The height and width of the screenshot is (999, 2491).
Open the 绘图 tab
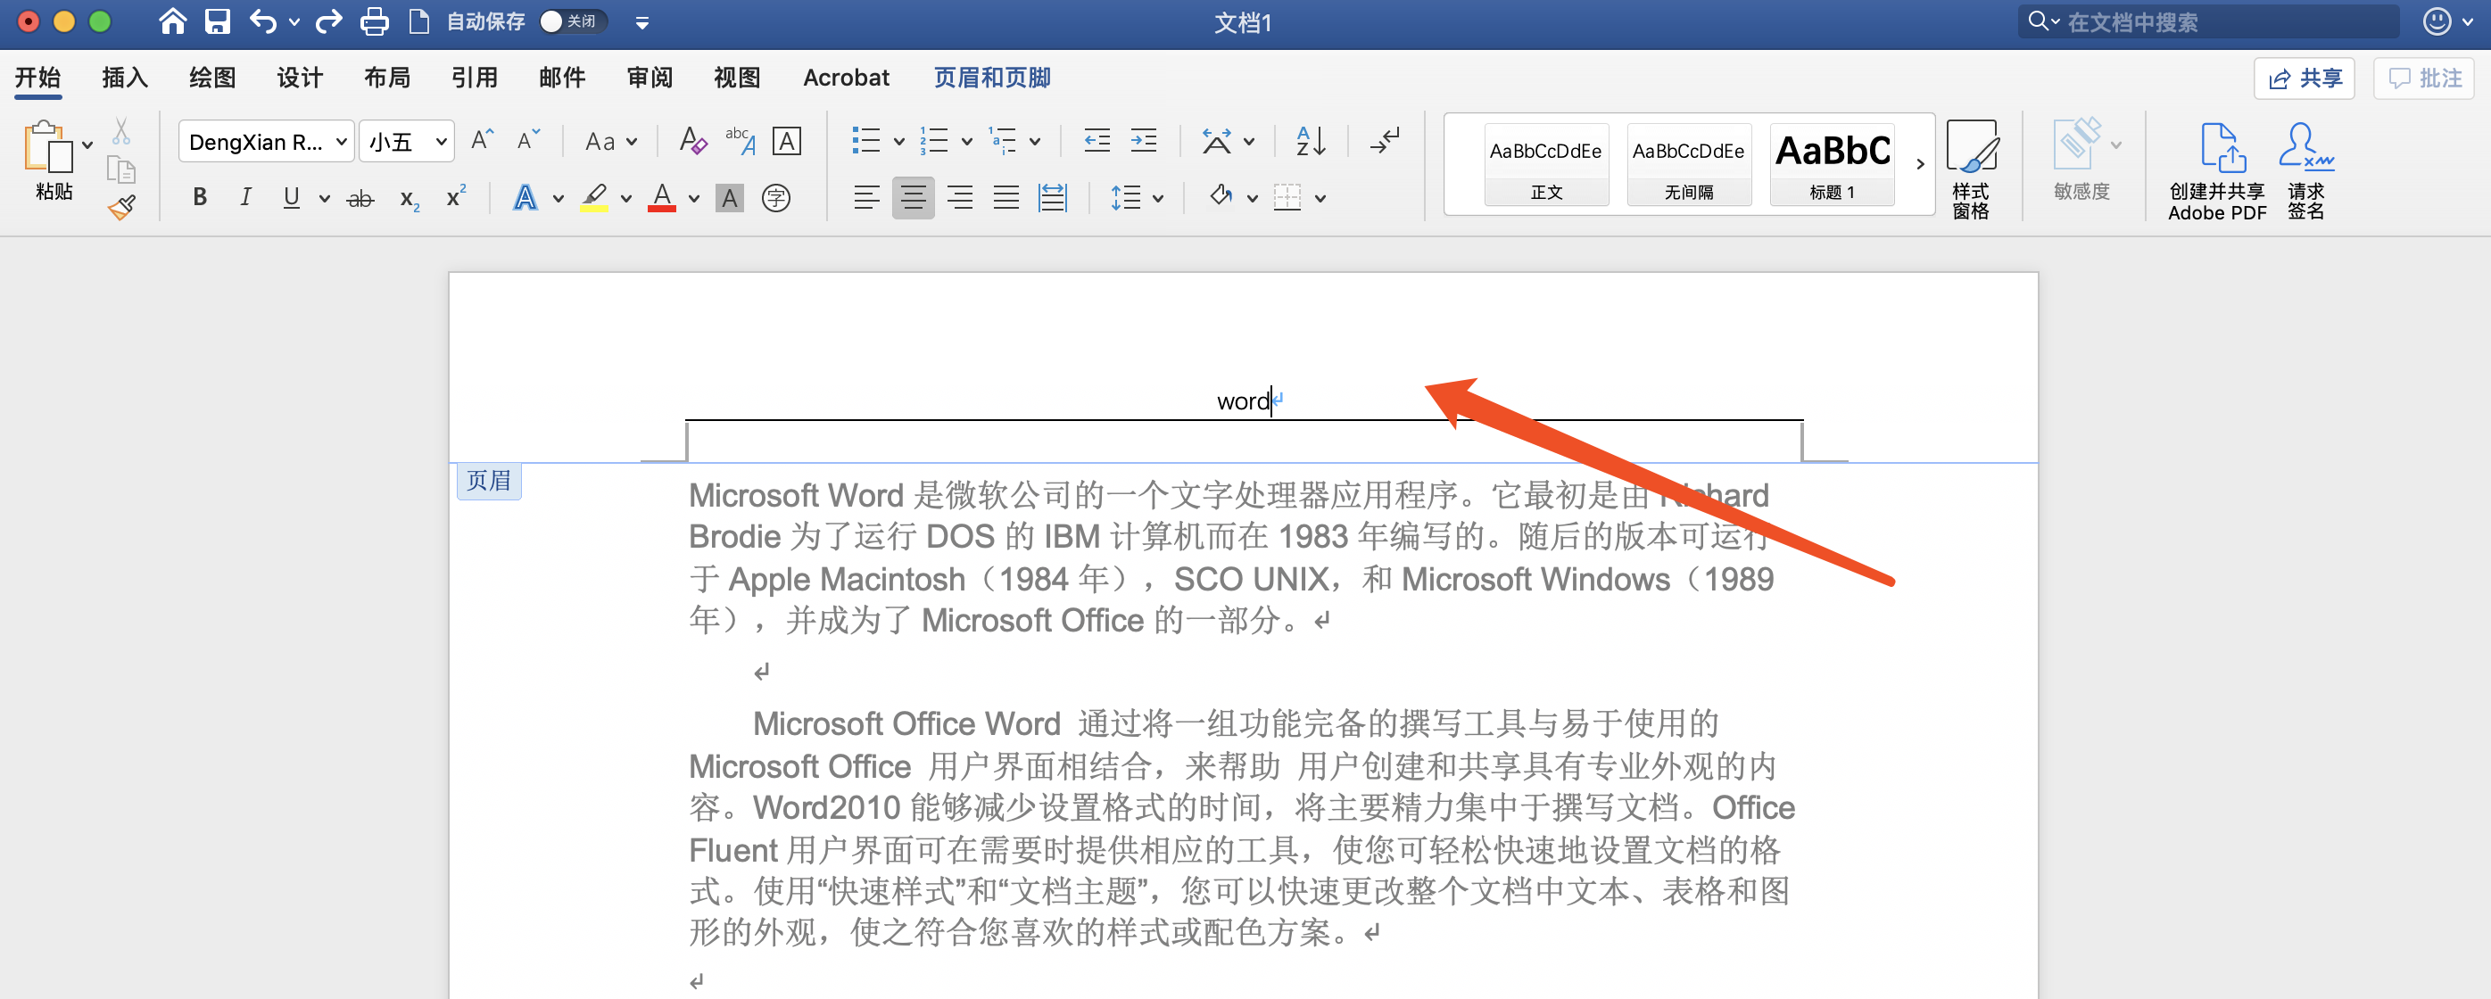coord(212,78)
